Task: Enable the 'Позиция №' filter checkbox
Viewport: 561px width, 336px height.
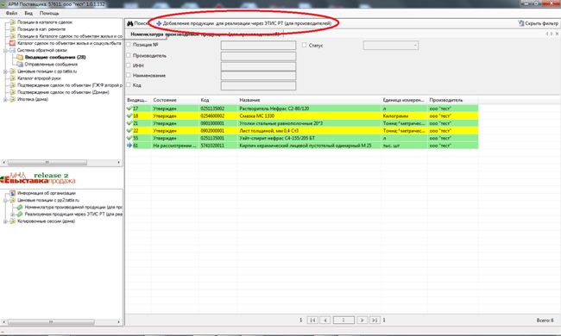Action: coord(129,45)
